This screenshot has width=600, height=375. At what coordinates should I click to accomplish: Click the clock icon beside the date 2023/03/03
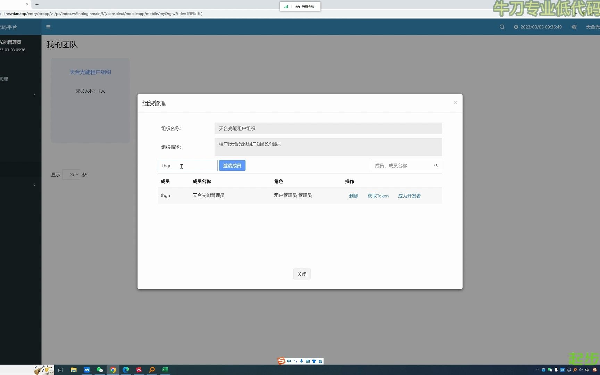pyautogui.click(x=516, y=27)
